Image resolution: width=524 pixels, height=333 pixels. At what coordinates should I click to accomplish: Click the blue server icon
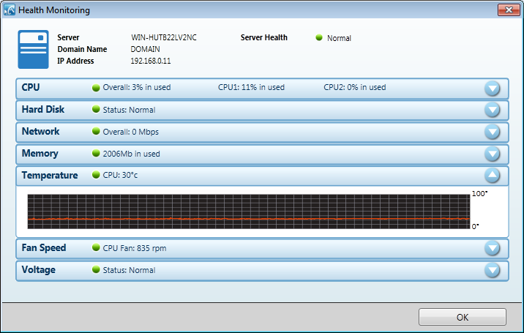point(33,50)
